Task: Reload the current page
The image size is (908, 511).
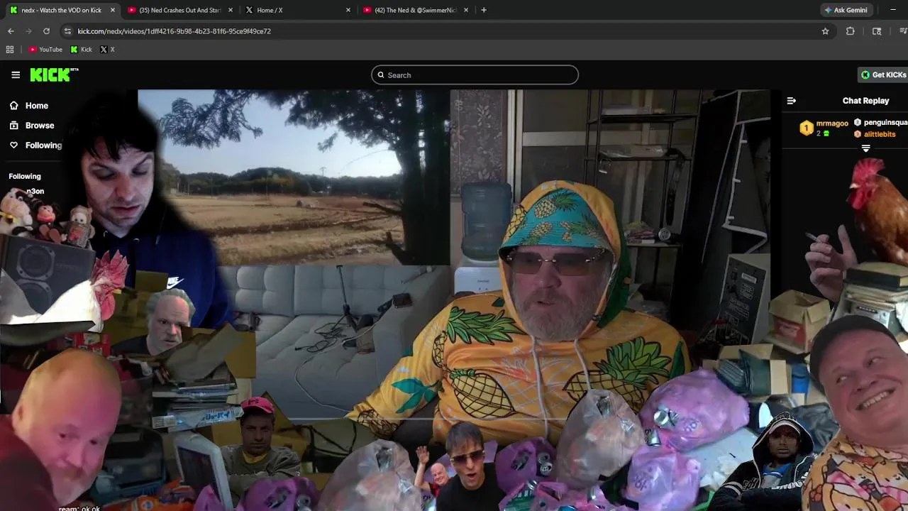Action: [x=47, y=31]
